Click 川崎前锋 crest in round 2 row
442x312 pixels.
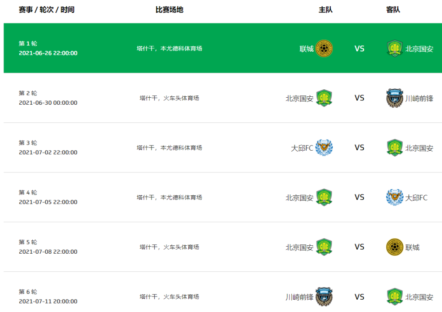tap(394, 98)
